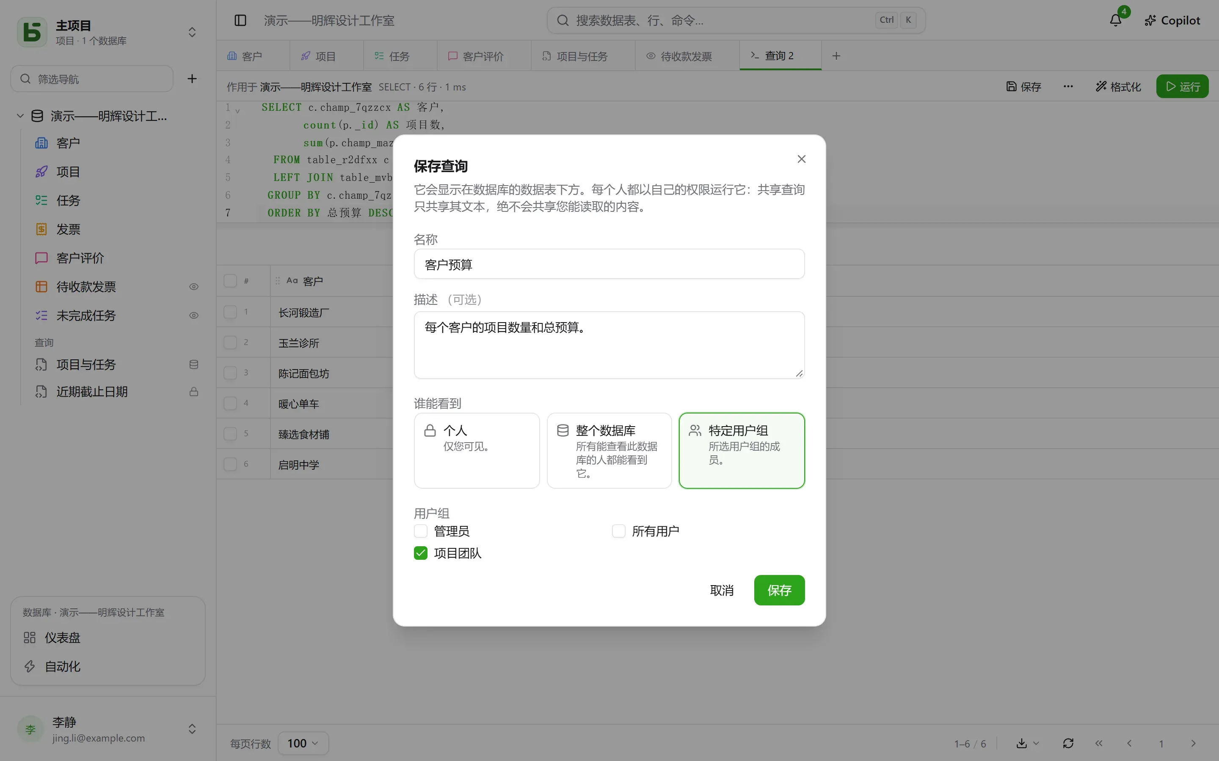Click the 描述 textarea
The height and width of the screenshot is (761, 1219).
pos(609,345)
